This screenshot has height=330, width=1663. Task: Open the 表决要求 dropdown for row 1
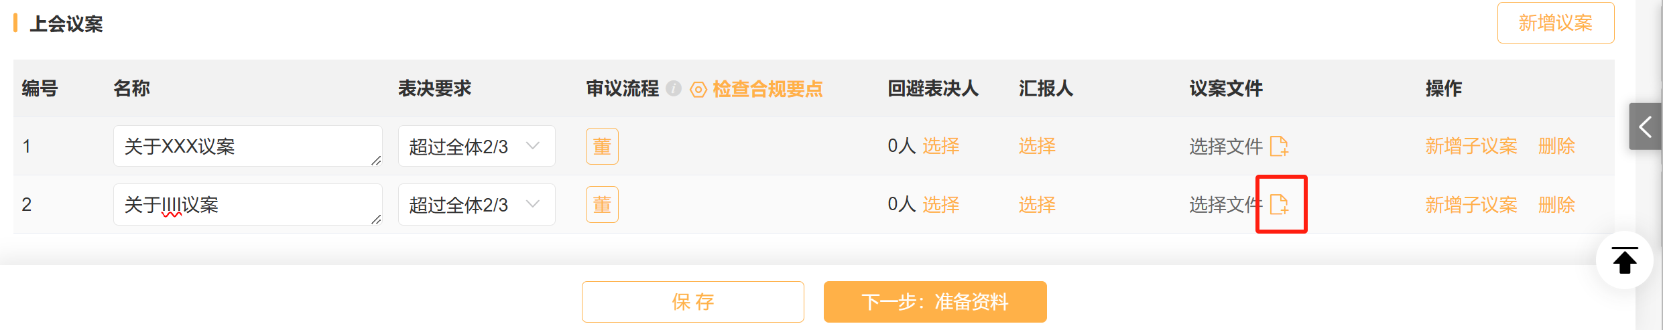point(477,146)
